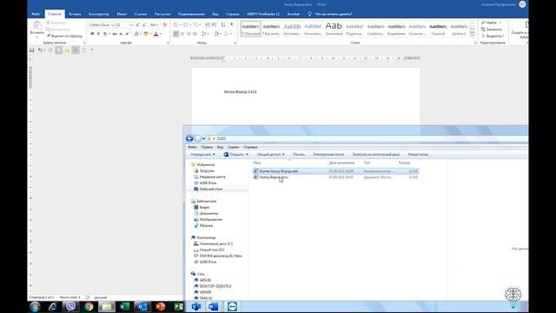Click the Chrome icon on the taskbar

[89, 307]
